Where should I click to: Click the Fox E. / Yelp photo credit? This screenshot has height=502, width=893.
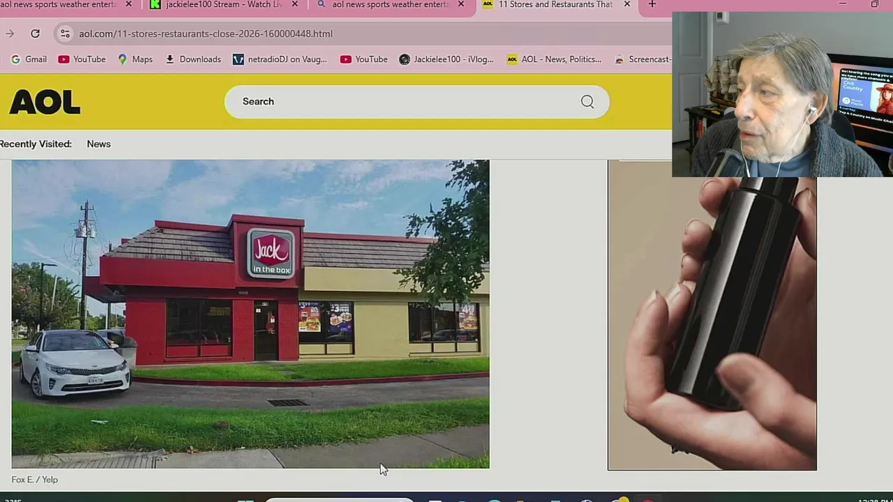[x=35, y=480]
